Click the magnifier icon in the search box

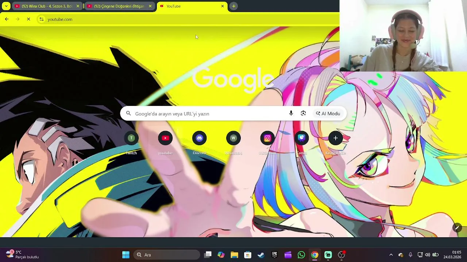click(x=128, y=114)
